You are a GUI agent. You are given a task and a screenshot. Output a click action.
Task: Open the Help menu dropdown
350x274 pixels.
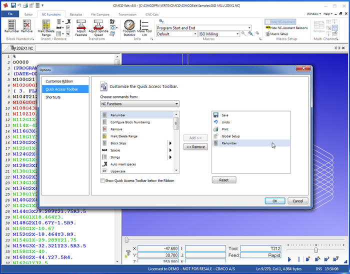click(x=328, y=14)
